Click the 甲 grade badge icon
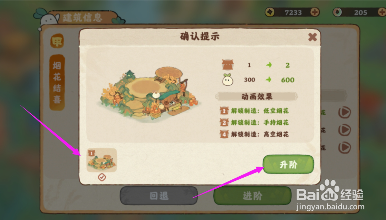The width and height of the screenshot is (386, 220). pyautogui.click(x=57, y=41)
